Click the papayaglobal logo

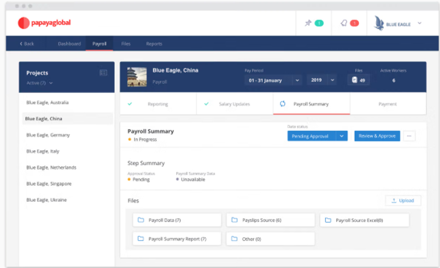coord(44,23)
